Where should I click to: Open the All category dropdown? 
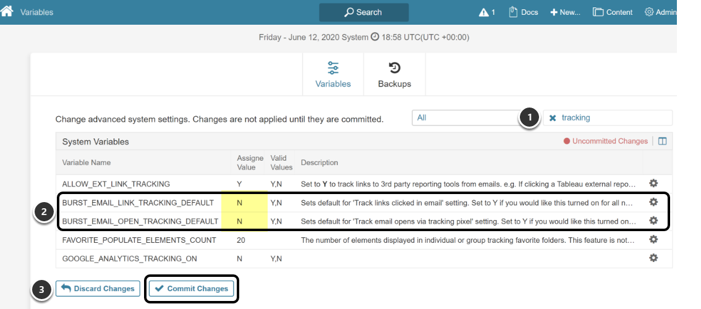[467, 118]
